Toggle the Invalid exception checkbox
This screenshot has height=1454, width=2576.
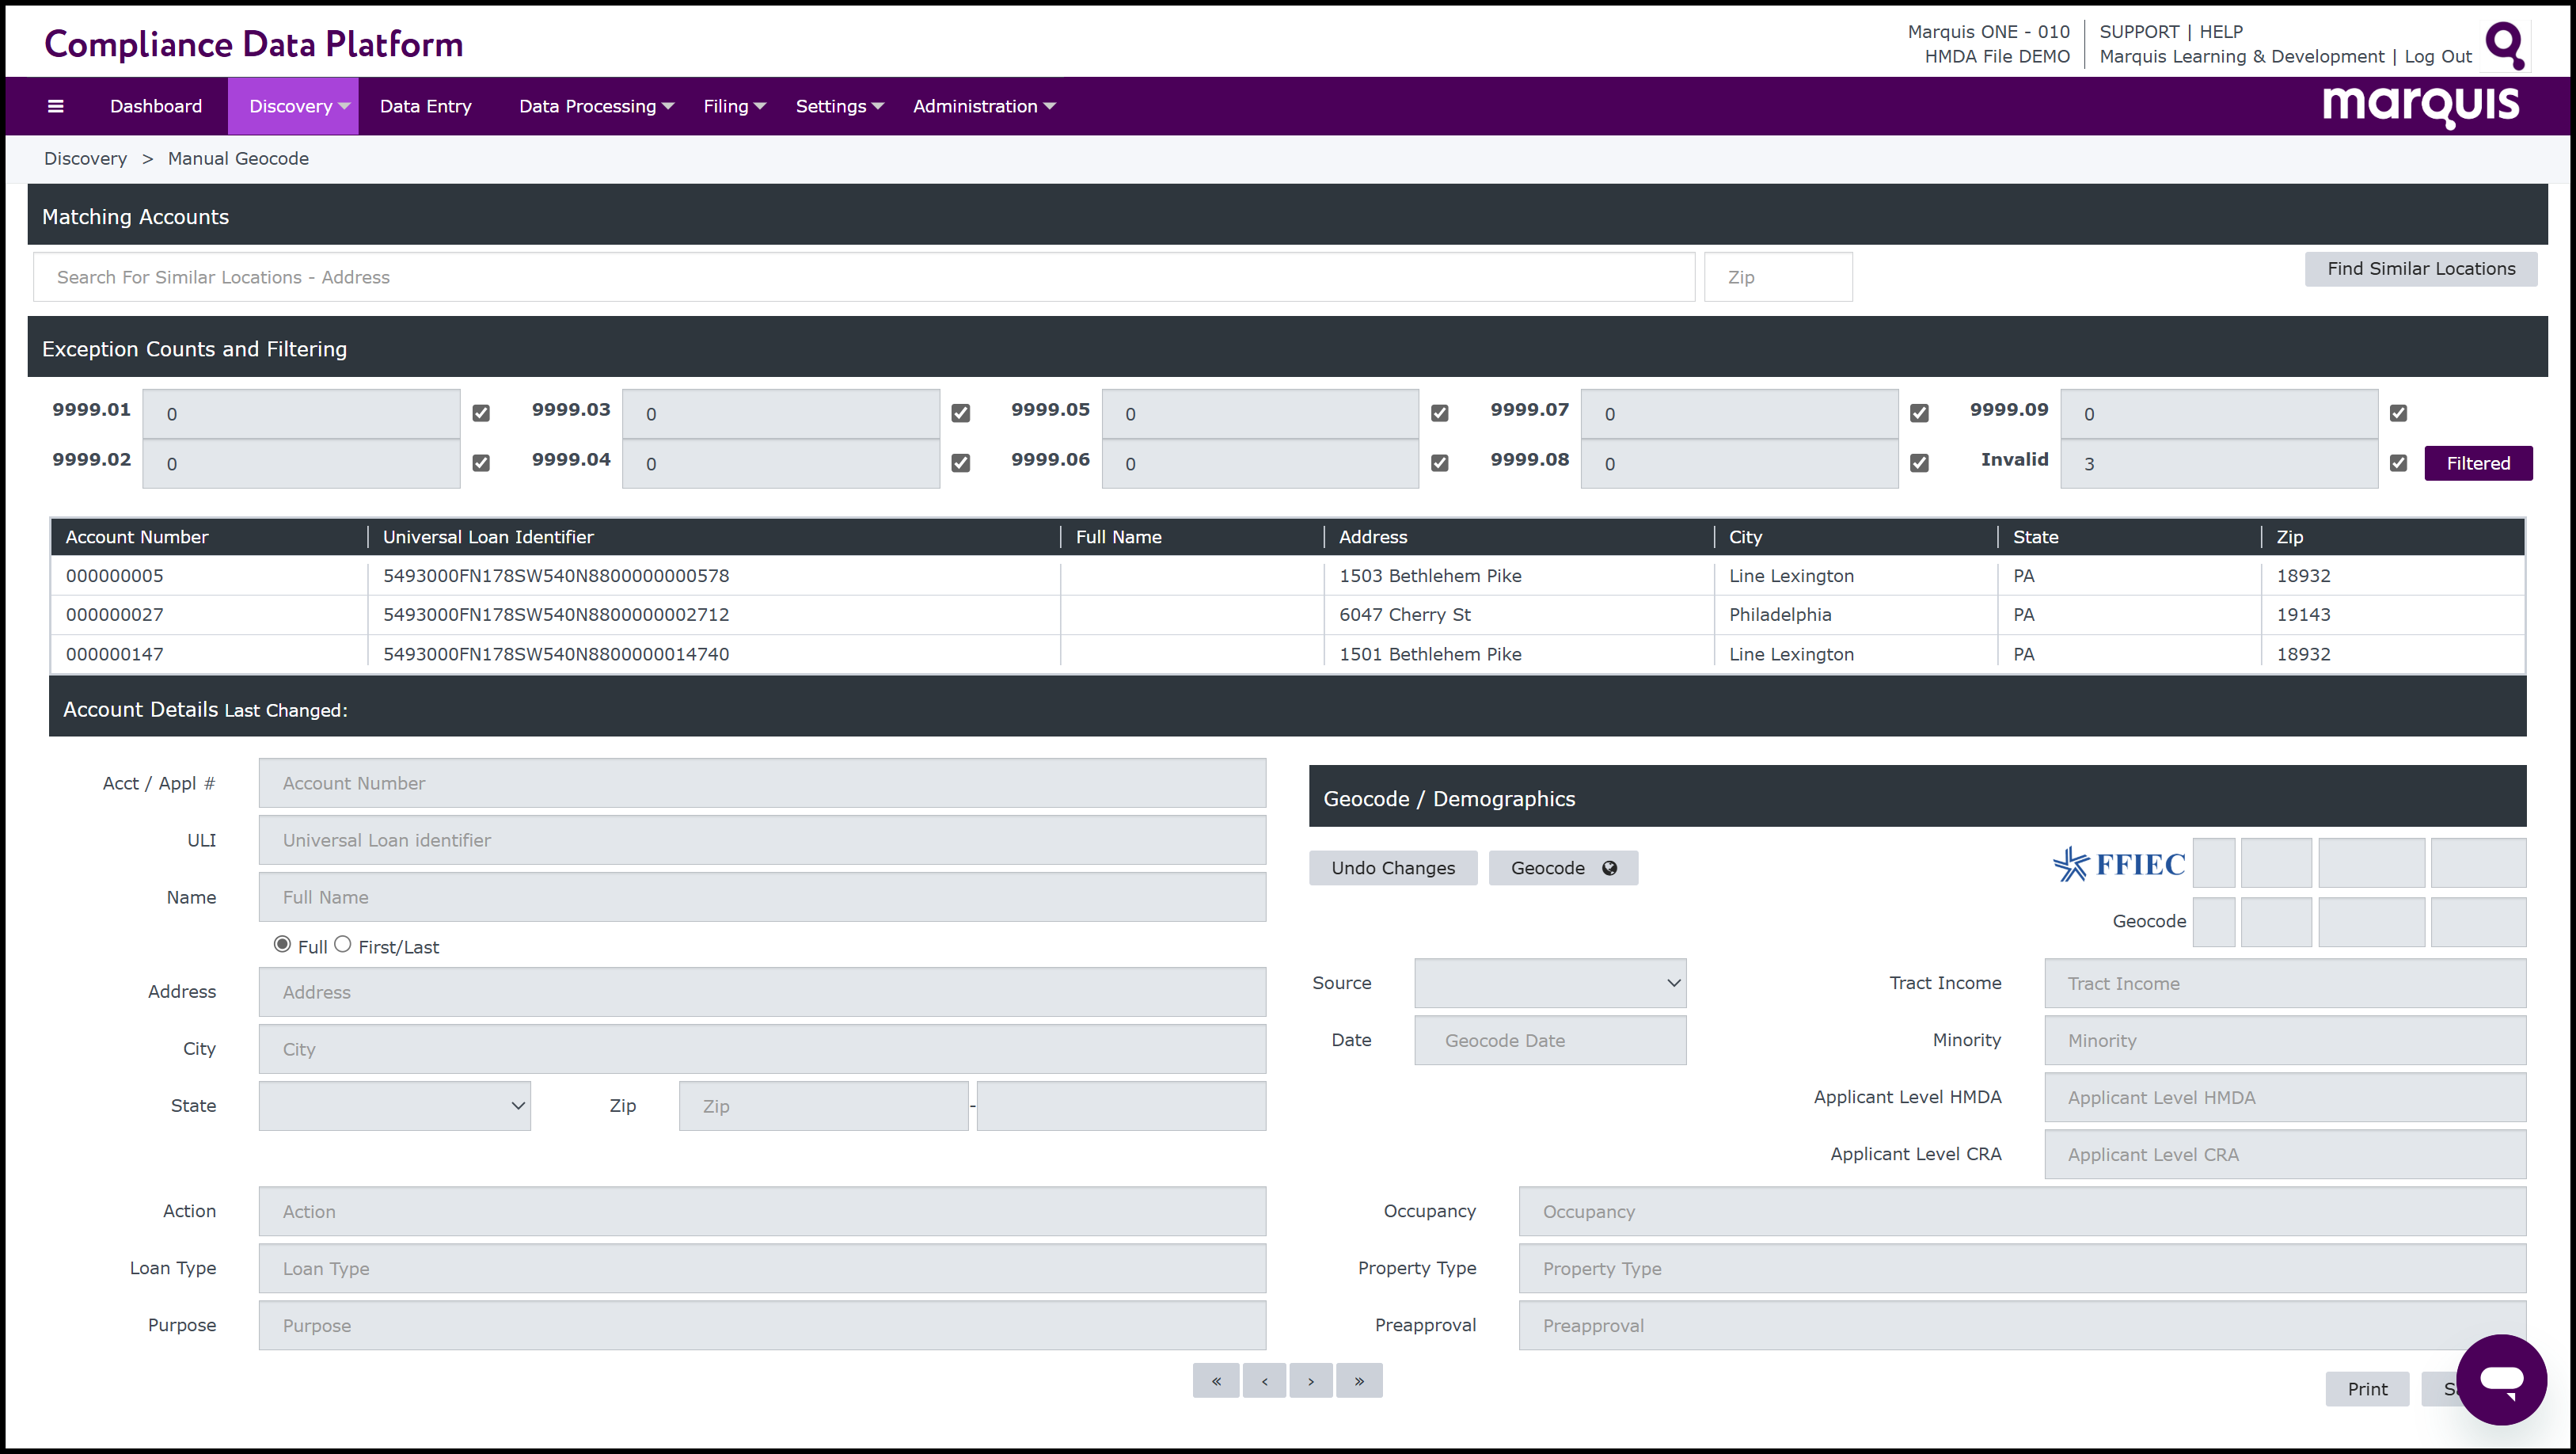2398,463
